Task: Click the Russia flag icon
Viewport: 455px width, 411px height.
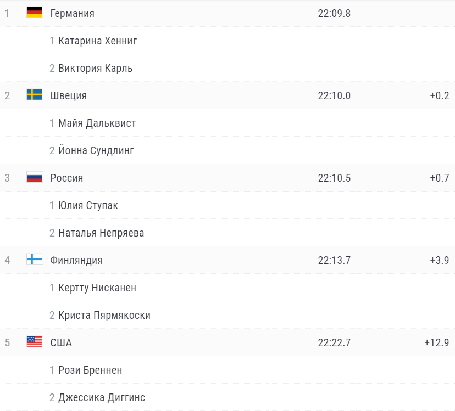Action: click(35, 177)
